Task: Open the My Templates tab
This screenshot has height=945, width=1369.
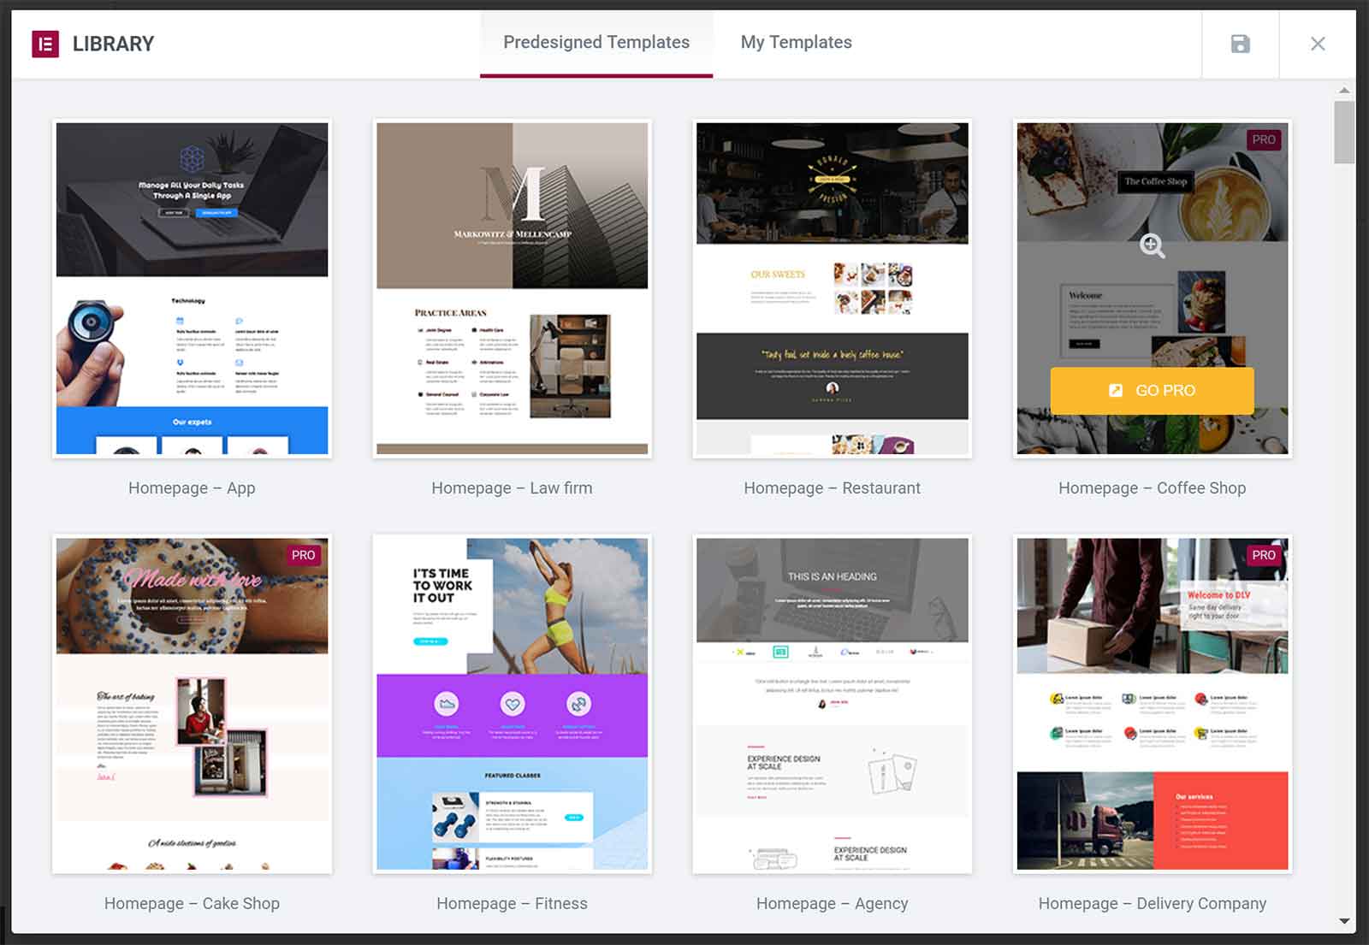Action: (x=796, y=42)
